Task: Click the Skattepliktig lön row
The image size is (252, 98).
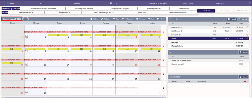Action: point(209,46)
